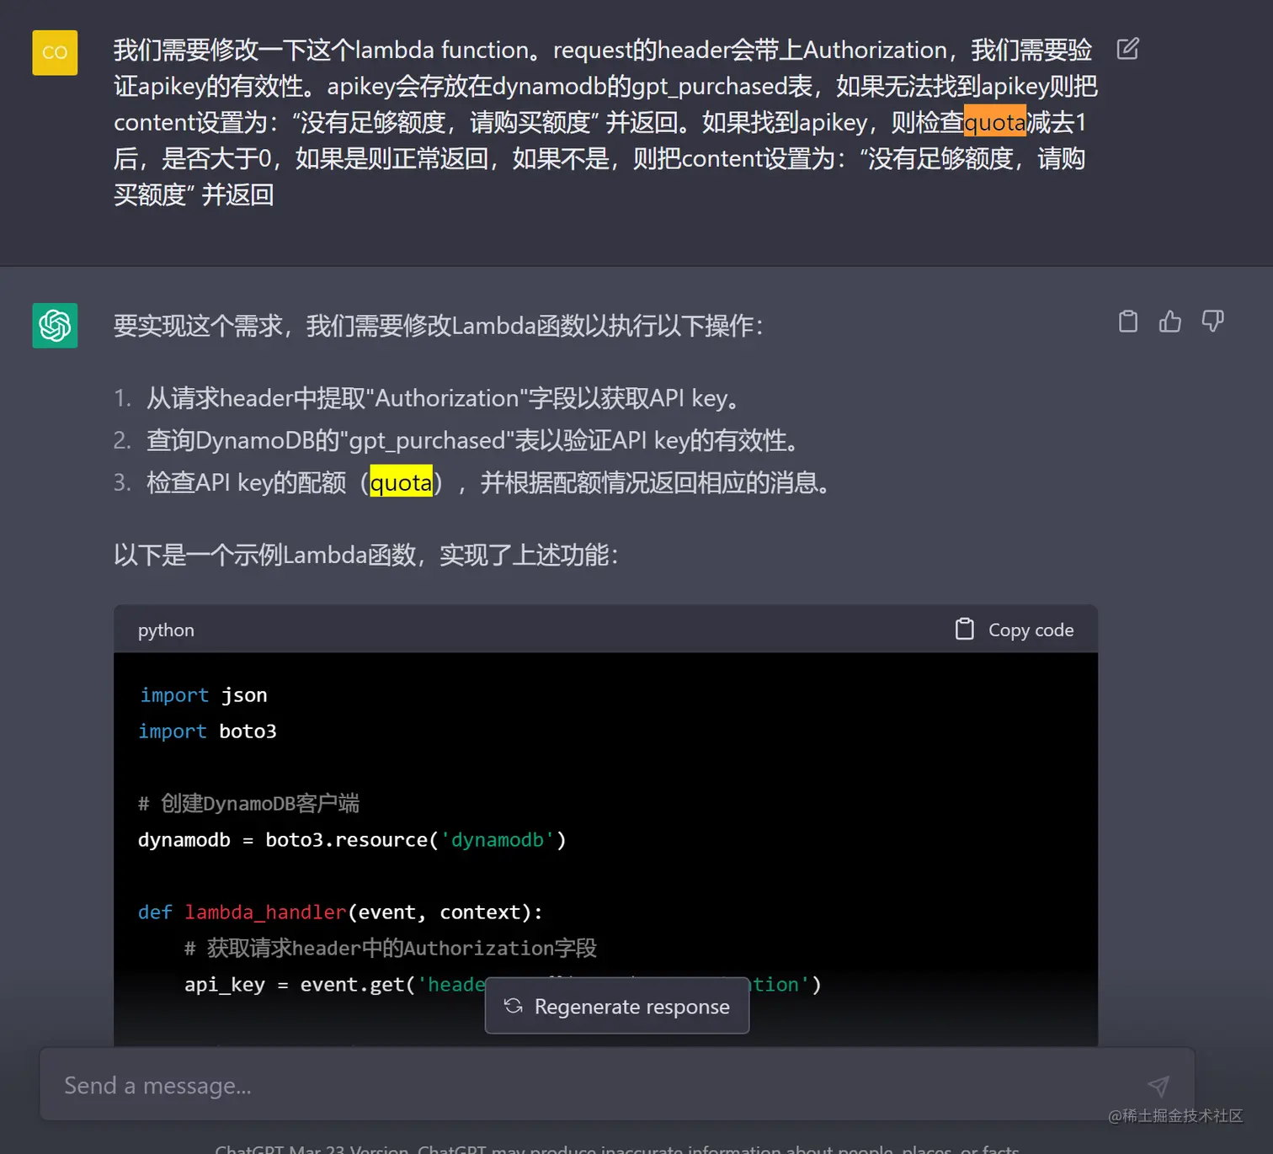Click the '# 获取请求header中的Authorization字段' comment
This screenshot has height=1154, width=1273.
tap(391, 949)
